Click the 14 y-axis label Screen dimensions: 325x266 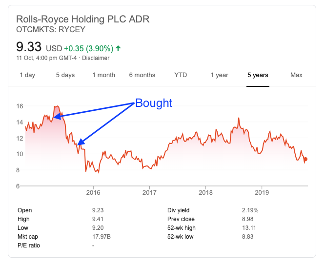click(x=20, y=123)
